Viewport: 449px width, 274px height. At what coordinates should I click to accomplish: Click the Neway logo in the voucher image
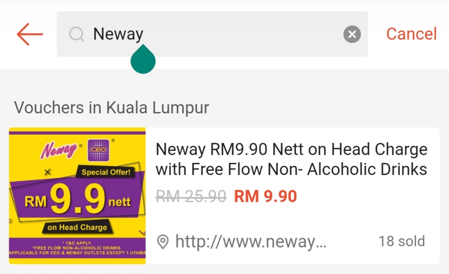[59, 150]
